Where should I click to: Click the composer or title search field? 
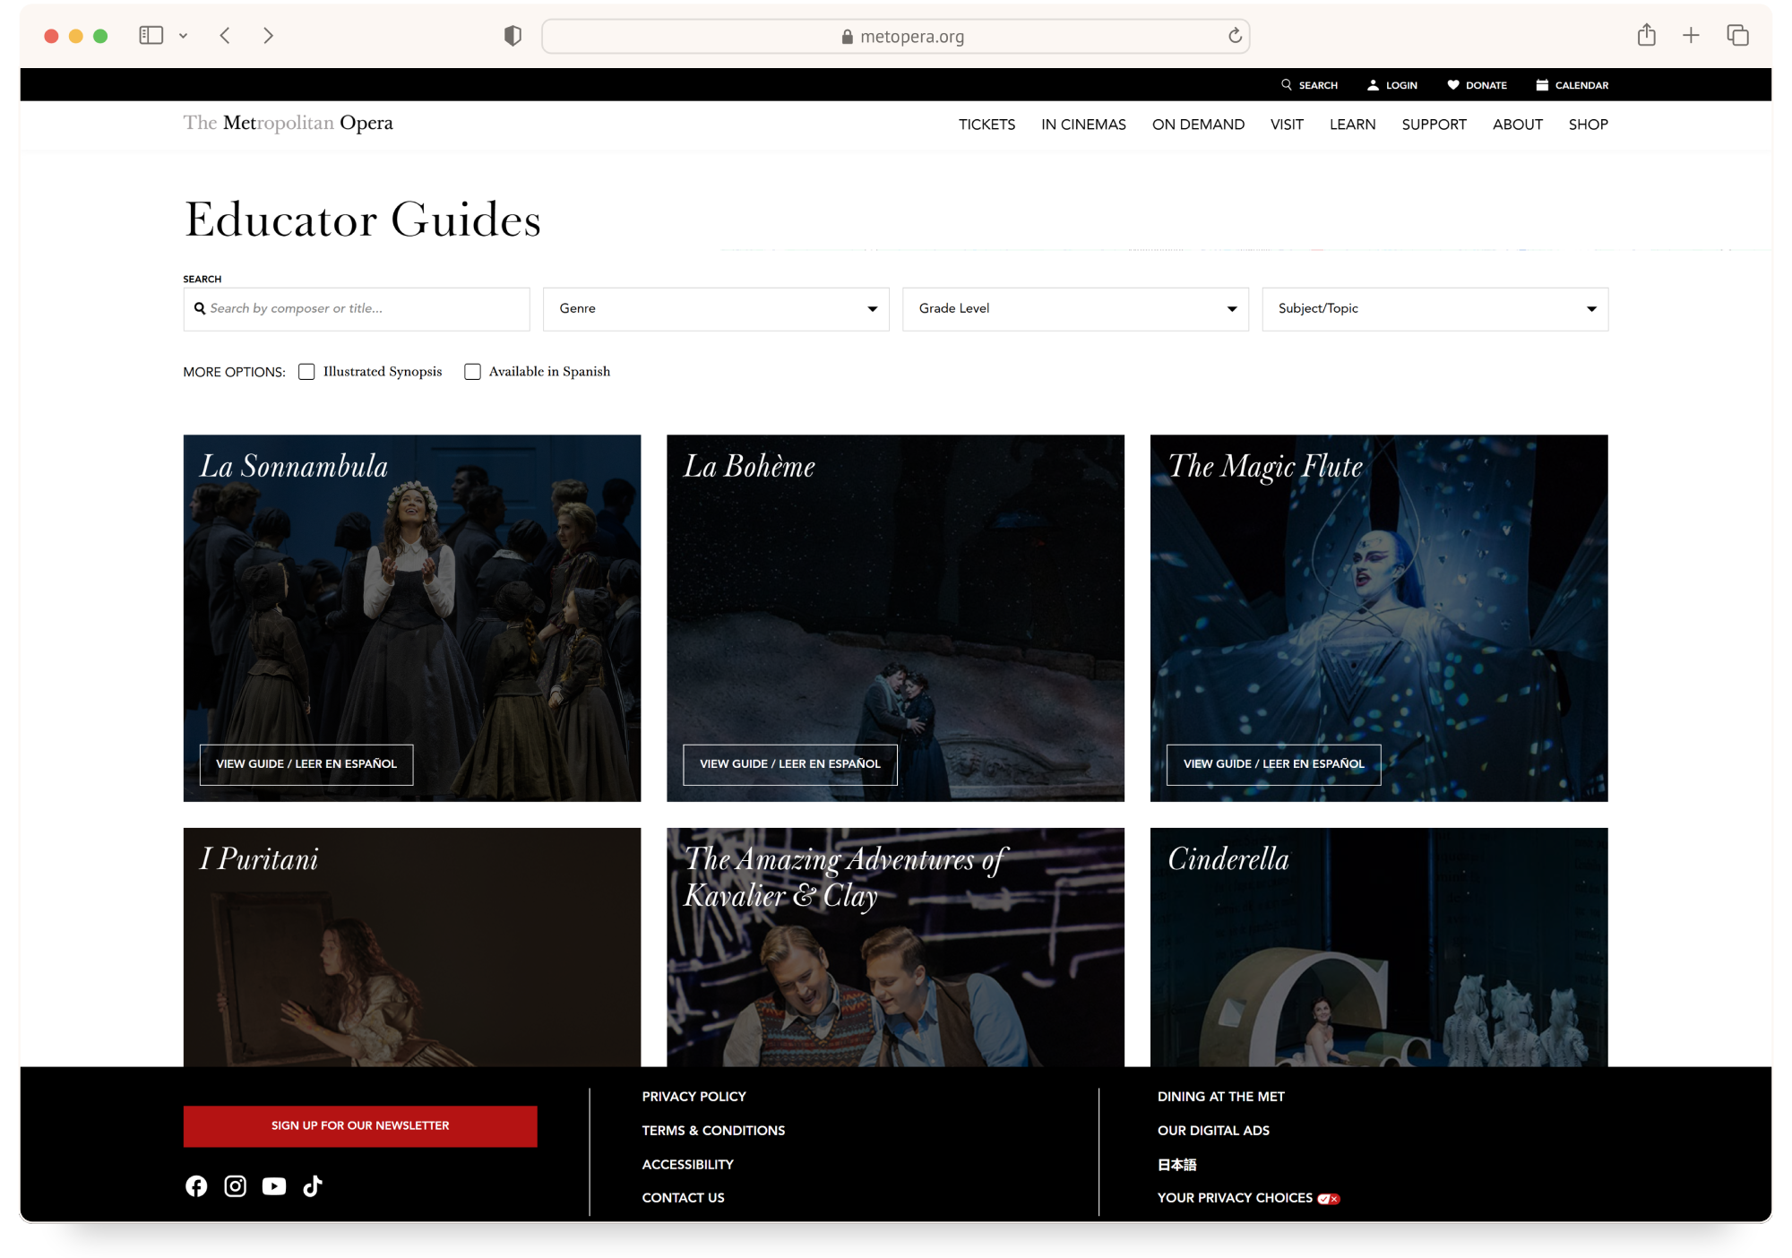coord(357,309)
